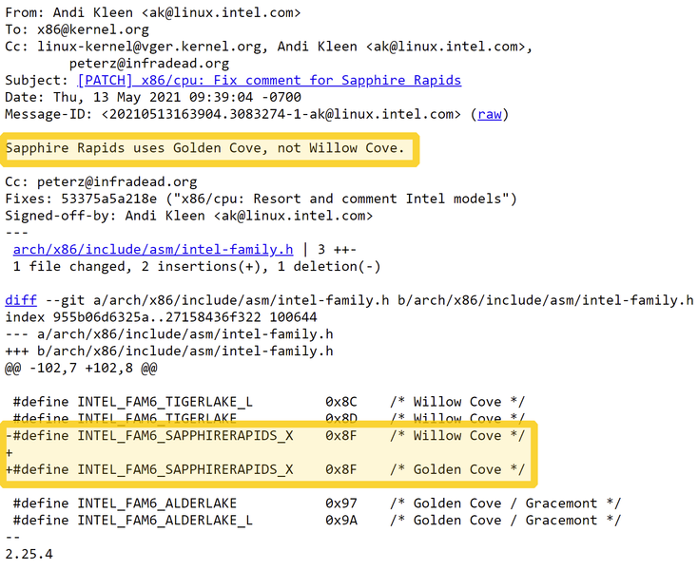The height and width of the screenshot is (570, 698).
Task: Click the index 955b06d6325a..27158436f322 line
Action: tap(161, 317)
